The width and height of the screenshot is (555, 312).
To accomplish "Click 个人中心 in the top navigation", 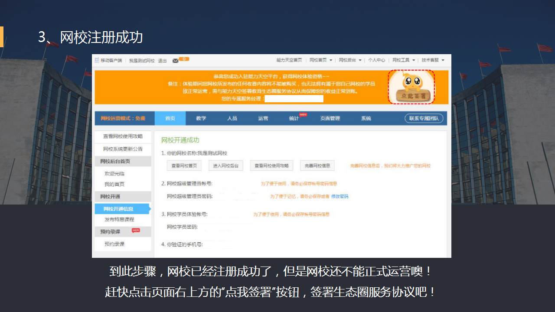I will tap(376, 60).
